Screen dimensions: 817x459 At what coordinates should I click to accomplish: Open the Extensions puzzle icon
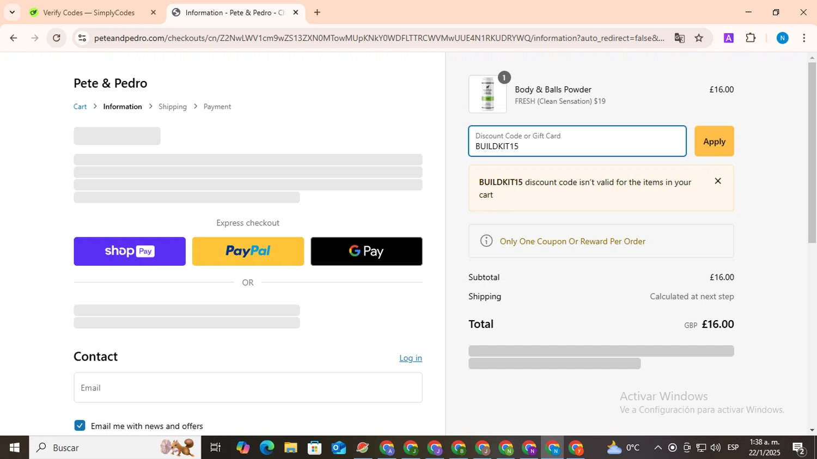click(x=751, y=38)
